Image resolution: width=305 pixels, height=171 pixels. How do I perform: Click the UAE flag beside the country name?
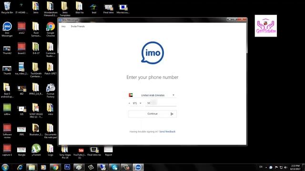(x=131, y=95)
